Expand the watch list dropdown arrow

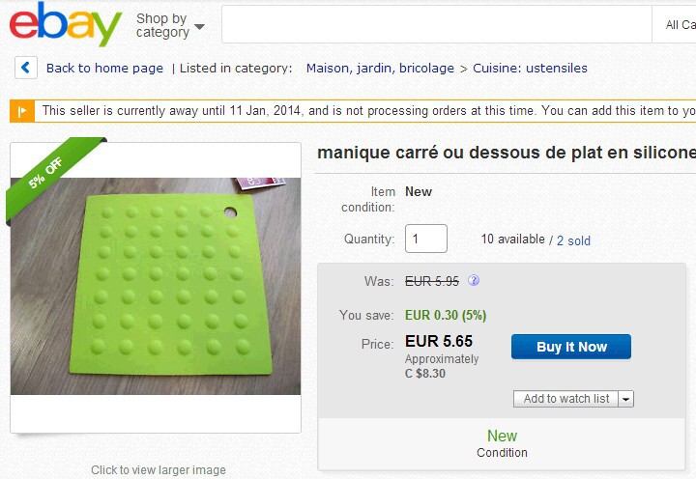point(625,399)
